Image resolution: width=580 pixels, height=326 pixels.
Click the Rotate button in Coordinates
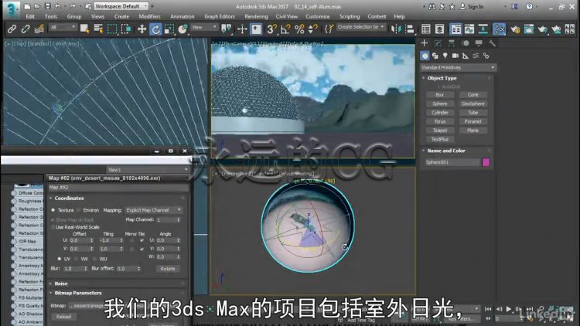tap(168, 269)
